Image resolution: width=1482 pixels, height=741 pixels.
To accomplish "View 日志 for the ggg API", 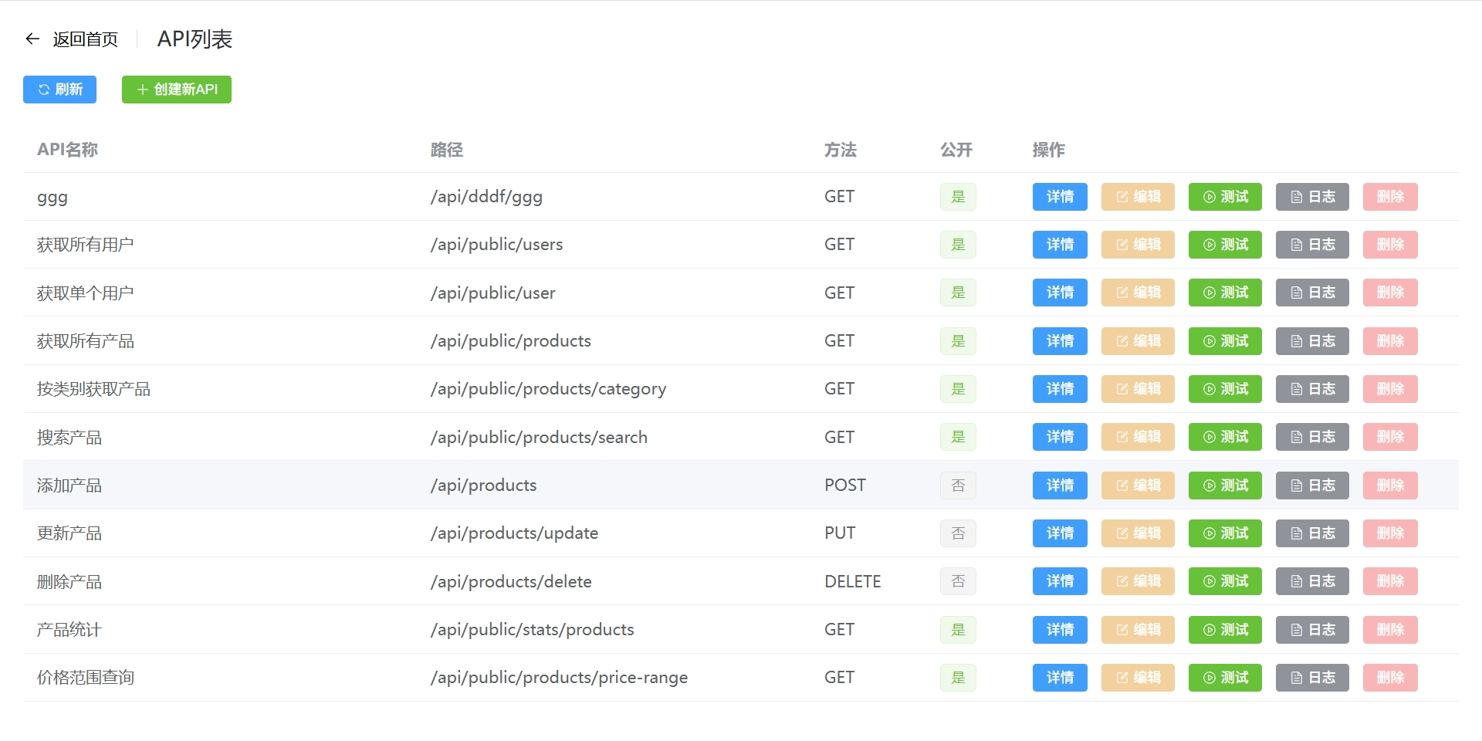I will [x=1312, y=197].
